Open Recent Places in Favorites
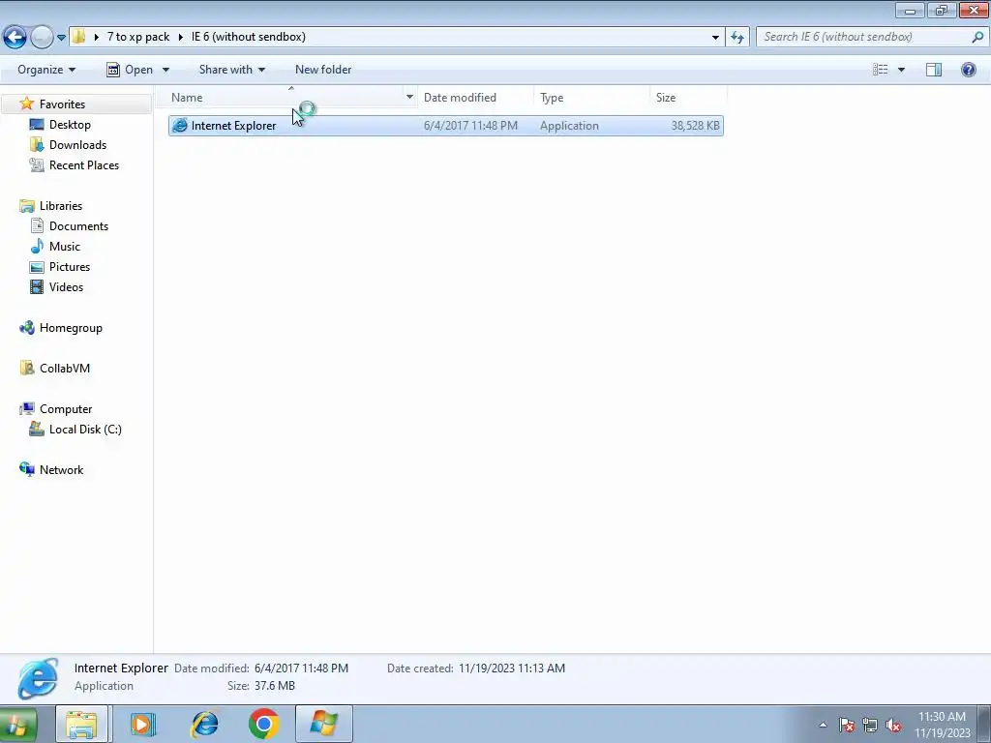The image size is (991, 743). pyautogui.click(x=84, y=164)
